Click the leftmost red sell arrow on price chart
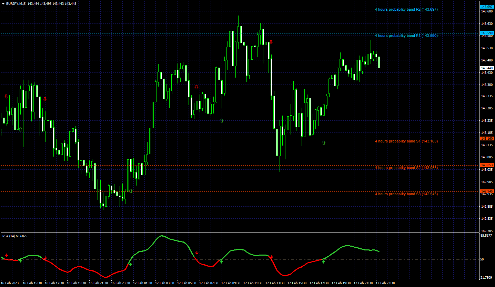The image size is (495, 287). pos(6,97)
